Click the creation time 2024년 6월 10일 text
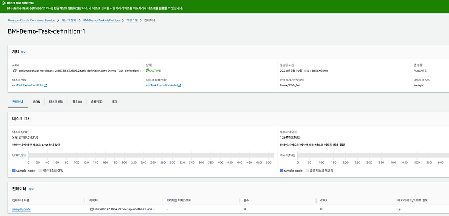 coord(304,70)
